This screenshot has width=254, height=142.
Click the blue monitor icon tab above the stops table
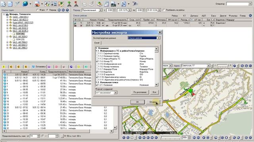click(71, 67)
